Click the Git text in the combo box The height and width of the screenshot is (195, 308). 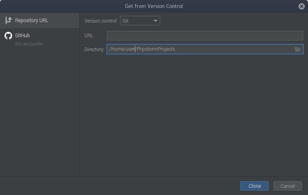(x=126, y=21)
